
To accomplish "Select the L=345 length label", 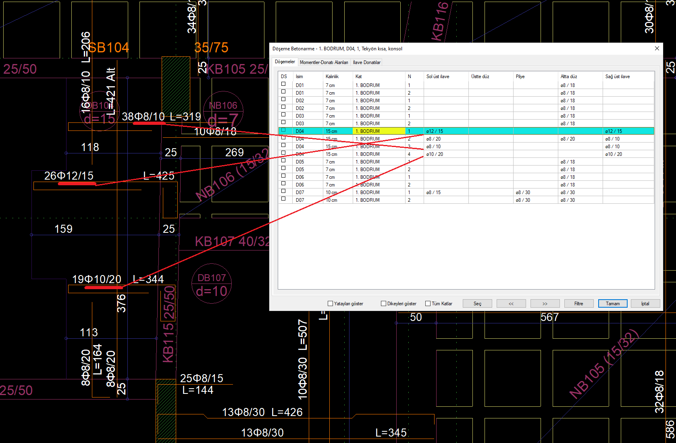I will (391, 433).
